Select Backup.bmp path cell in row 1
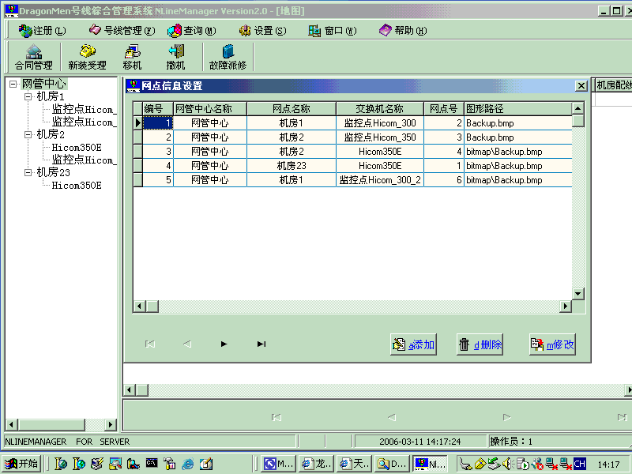Image resolution: width=632 pixels, height=474 pixels. tap(518, 123)
